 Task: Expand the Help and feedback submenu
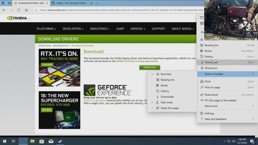[x=227, y=119]
